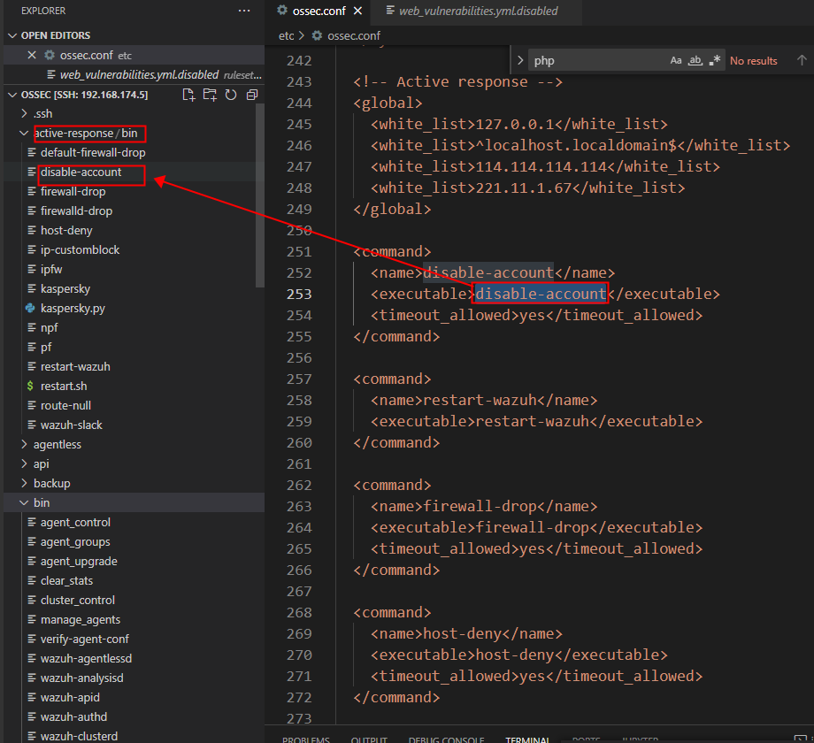Click the white_list 114.114.114.114 line

click(545, 166)
